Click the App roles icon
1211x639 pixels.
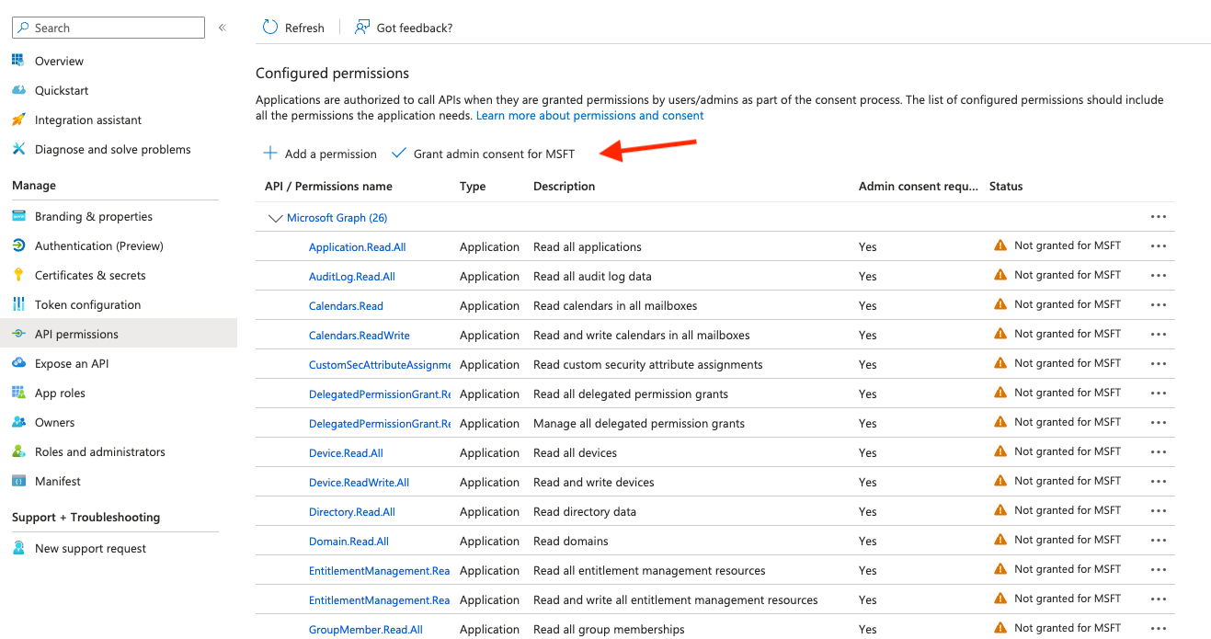point(18,393)
